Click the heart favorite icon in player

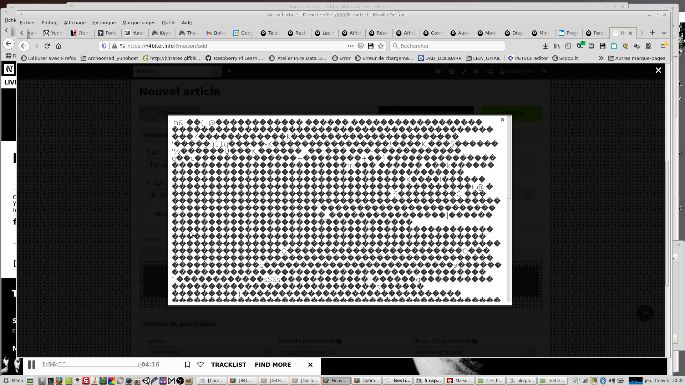pos(201,365)
